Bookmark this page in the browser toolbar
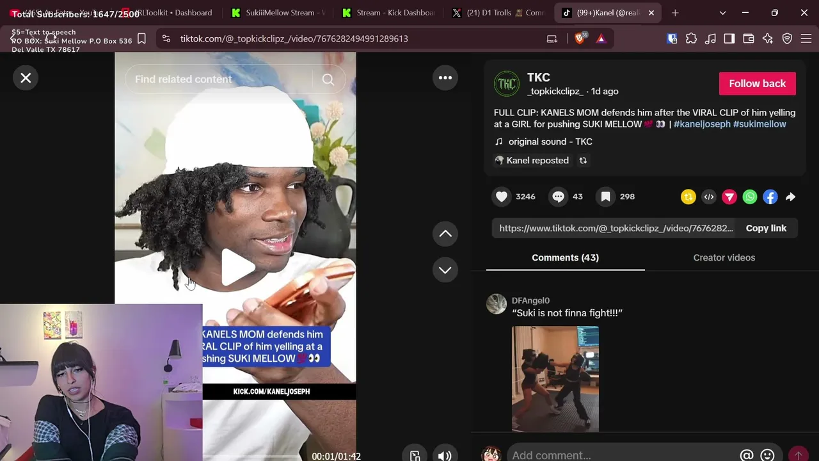The image size is (819, 461). 141,38
